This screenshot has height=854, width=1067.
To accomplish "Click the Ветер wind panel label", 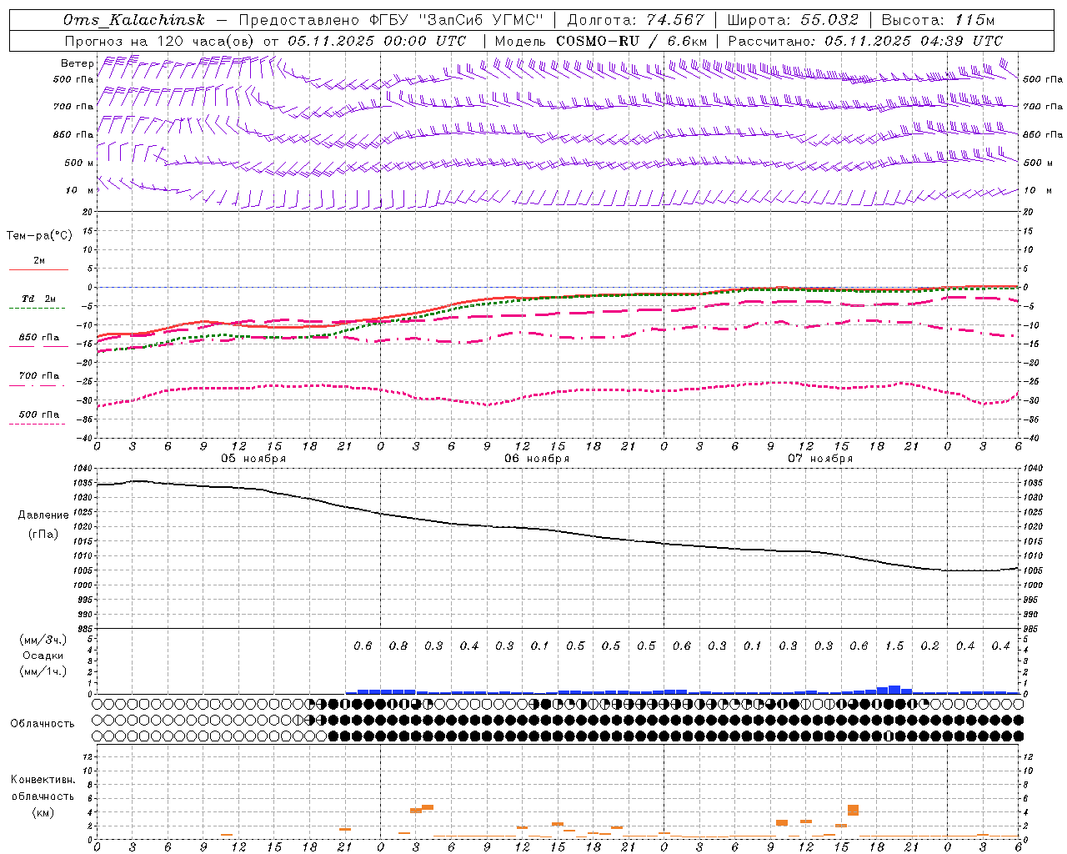I will pyautogui.click(x=77, y=63).
